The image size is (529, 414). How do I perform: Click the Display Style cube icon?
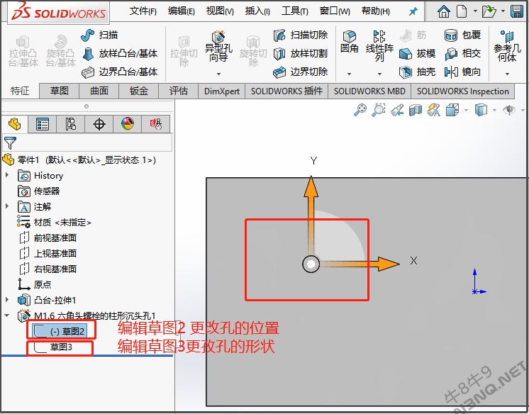(x=481, y=110)
